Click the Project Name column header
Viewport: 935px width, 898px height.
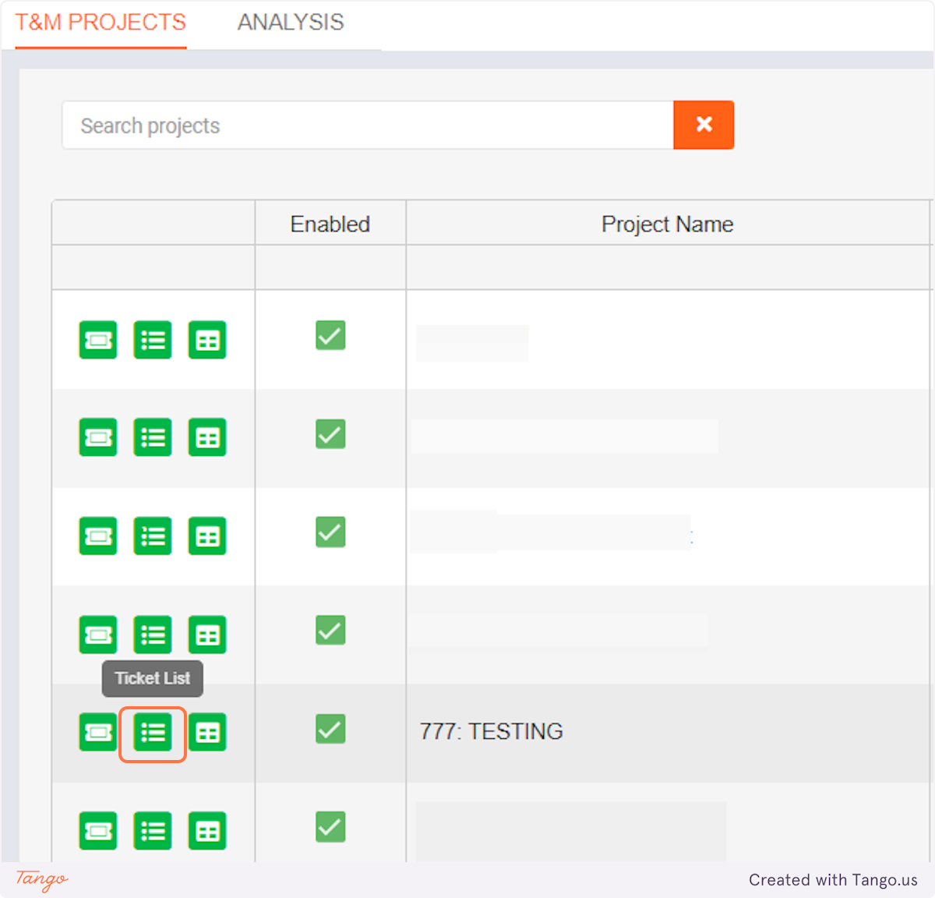coord(668,224)
